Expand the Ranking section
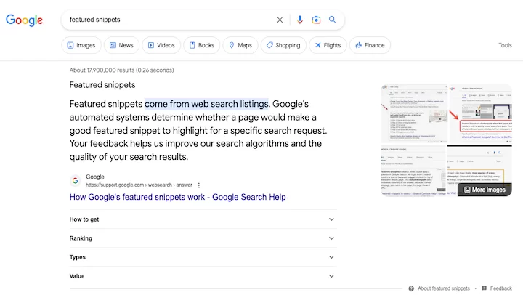The height and width of the screenshot is (295, 523). [203, 238]
